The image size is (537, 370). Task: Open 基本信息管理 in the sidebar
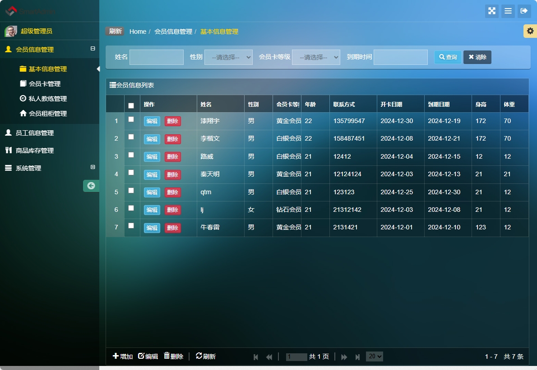(47, 69)
